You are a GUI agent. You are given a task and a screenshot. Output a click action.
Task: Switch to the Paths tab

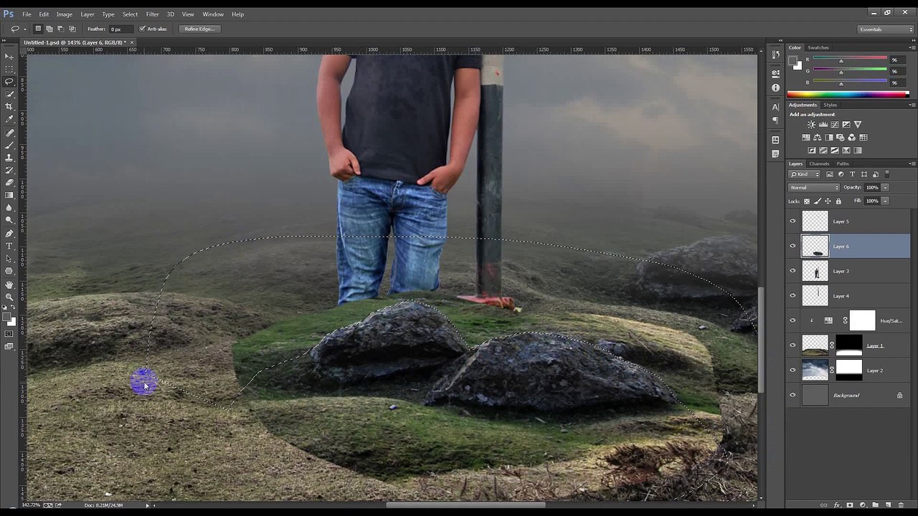tap(843, 164)
